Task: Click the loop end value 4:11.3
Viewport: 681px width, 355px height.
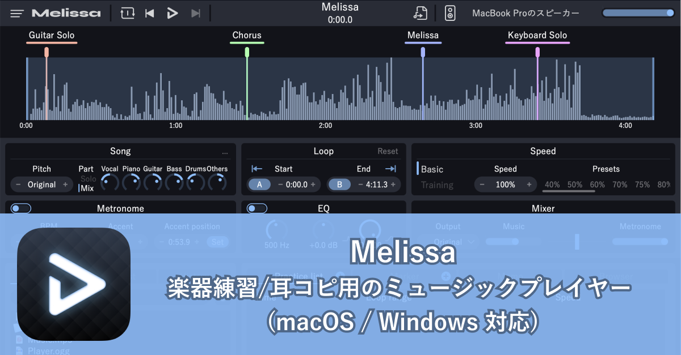Action: [x=377, y=185]
